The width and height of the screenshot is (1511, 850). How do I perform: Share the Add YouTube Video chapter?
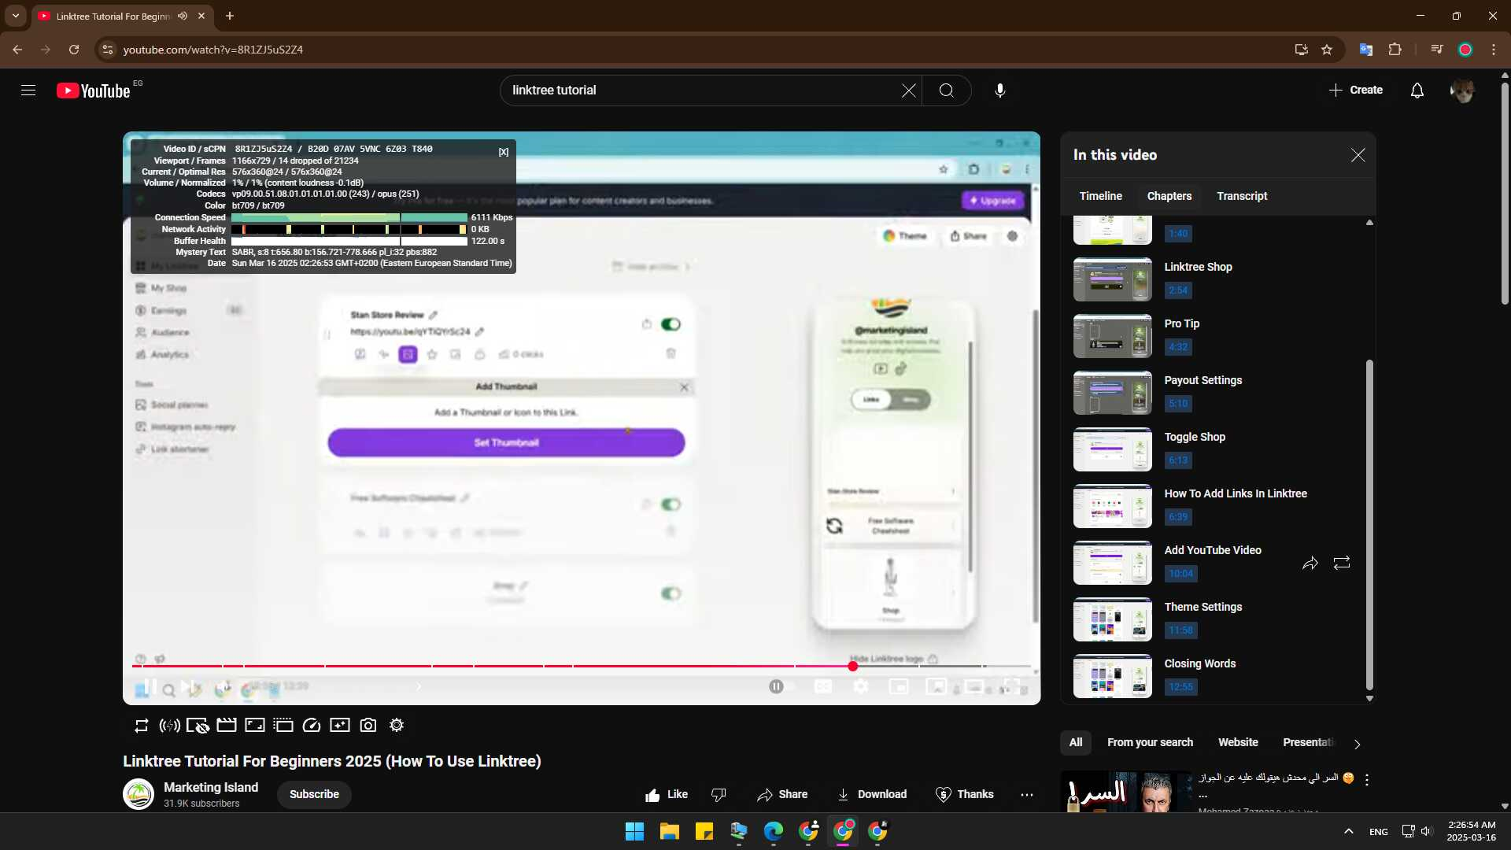[1310, 564]
